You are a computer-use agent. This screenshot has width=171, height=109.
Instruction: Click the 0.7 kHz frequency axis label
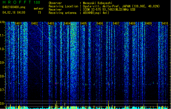coord(2,90)
